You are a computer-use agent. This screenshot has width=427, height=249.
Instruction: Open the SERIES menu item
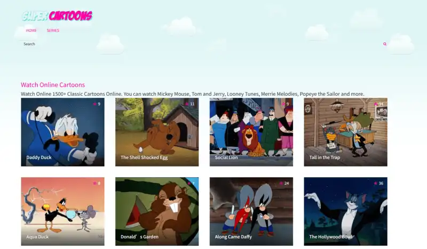pyautogui.click(x=53, y=30)
